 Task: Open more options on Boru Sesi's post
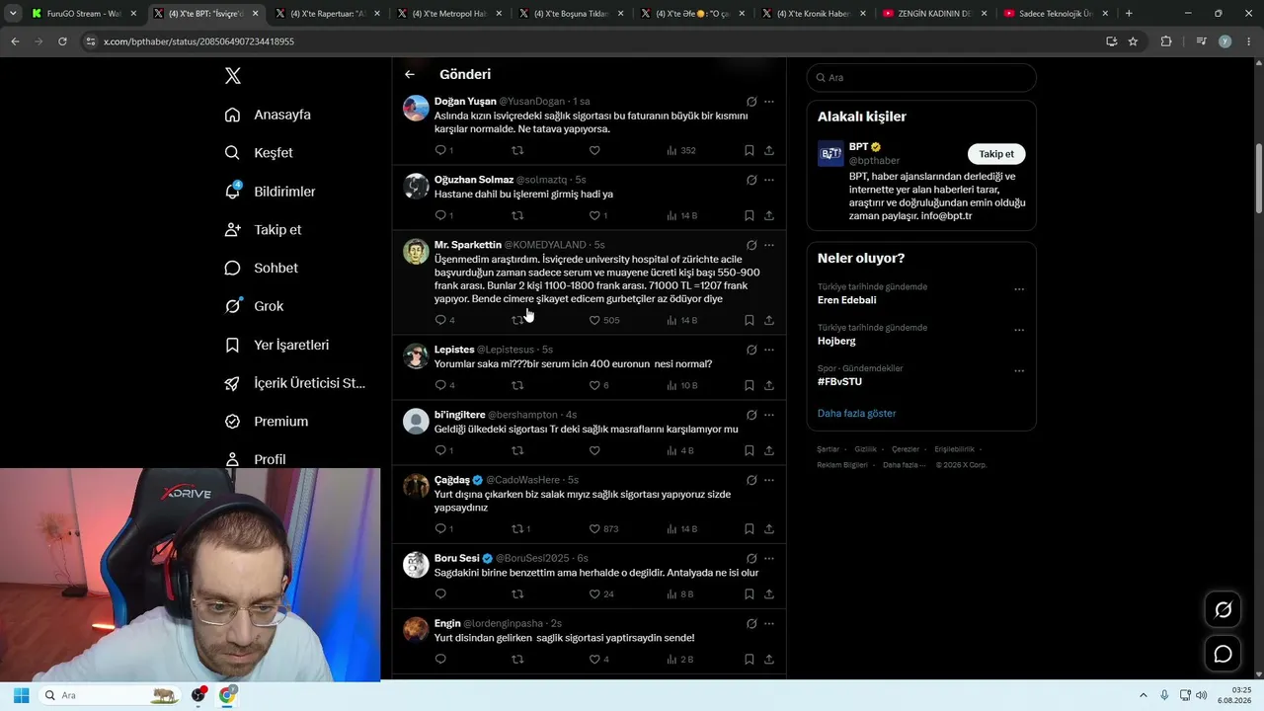coord(769,558)
